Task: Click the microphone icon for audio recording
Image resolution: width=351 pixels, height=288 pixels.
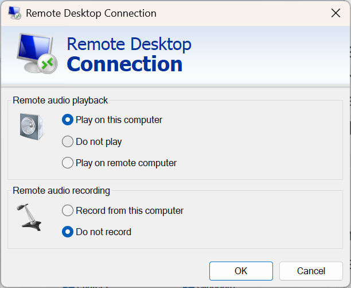Action: [29, 217]
